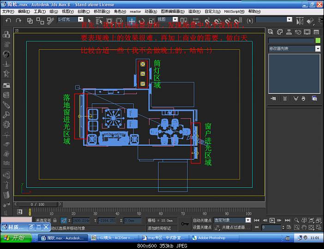Image resolution: width=324 pixels, height=249 pixels.
Task: Switch to Adobe Photoshop in taskbar
Action: (x=210, y=238)
